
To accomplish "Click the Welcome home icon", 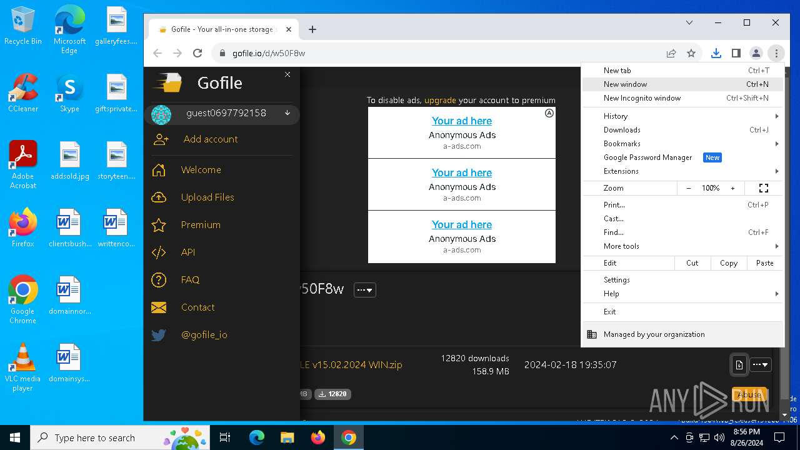I will coord(159,170).
